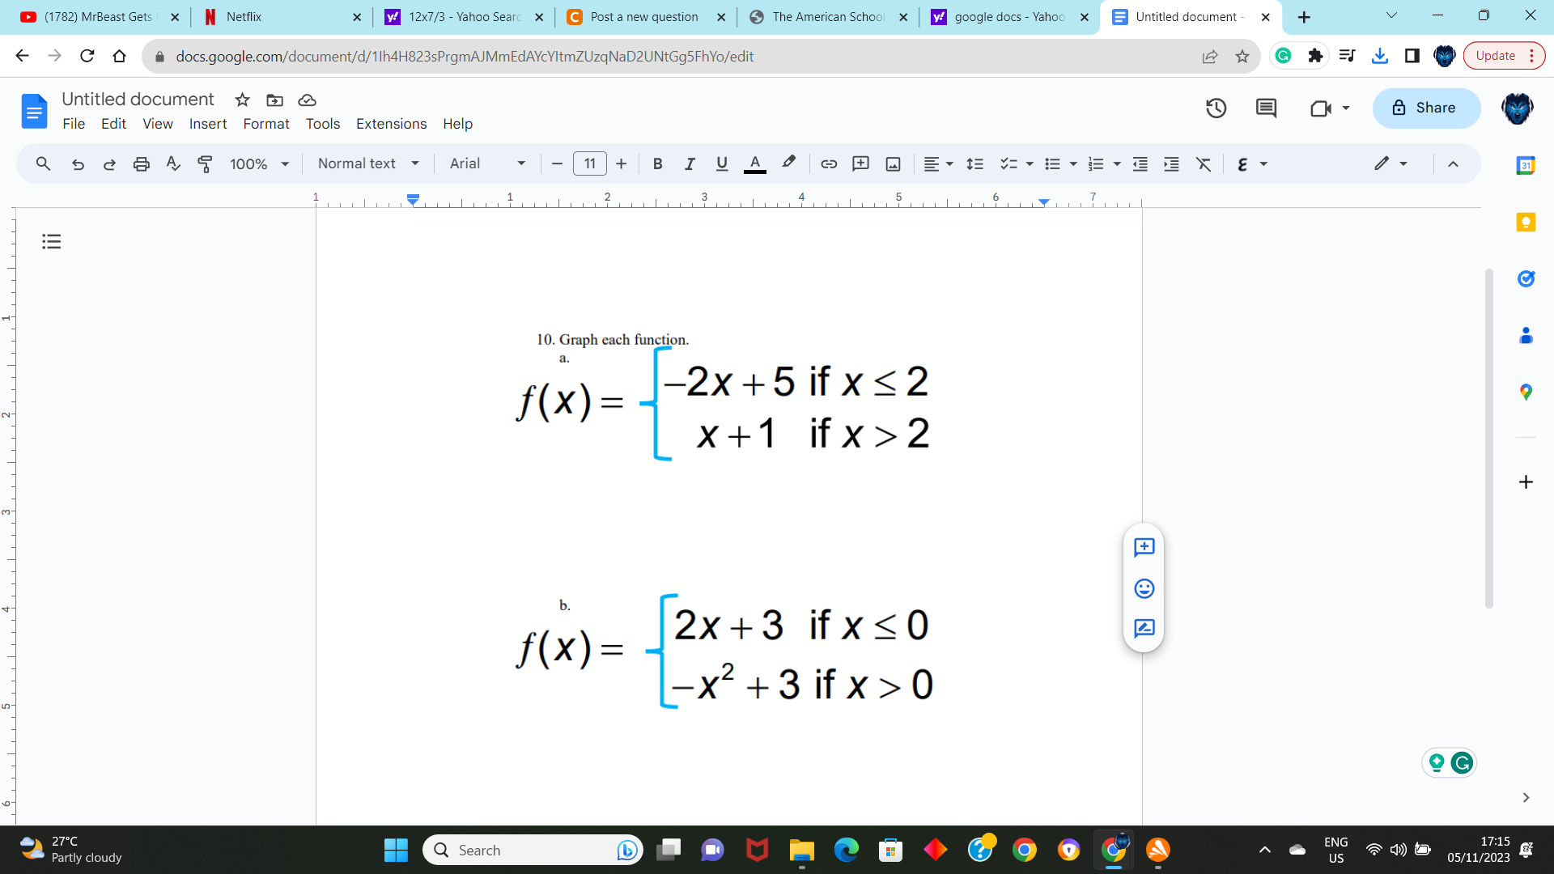This screenshot has width=1554, height=874.
Task: Hide the menus with the chevron
Action: point(1453,164)
